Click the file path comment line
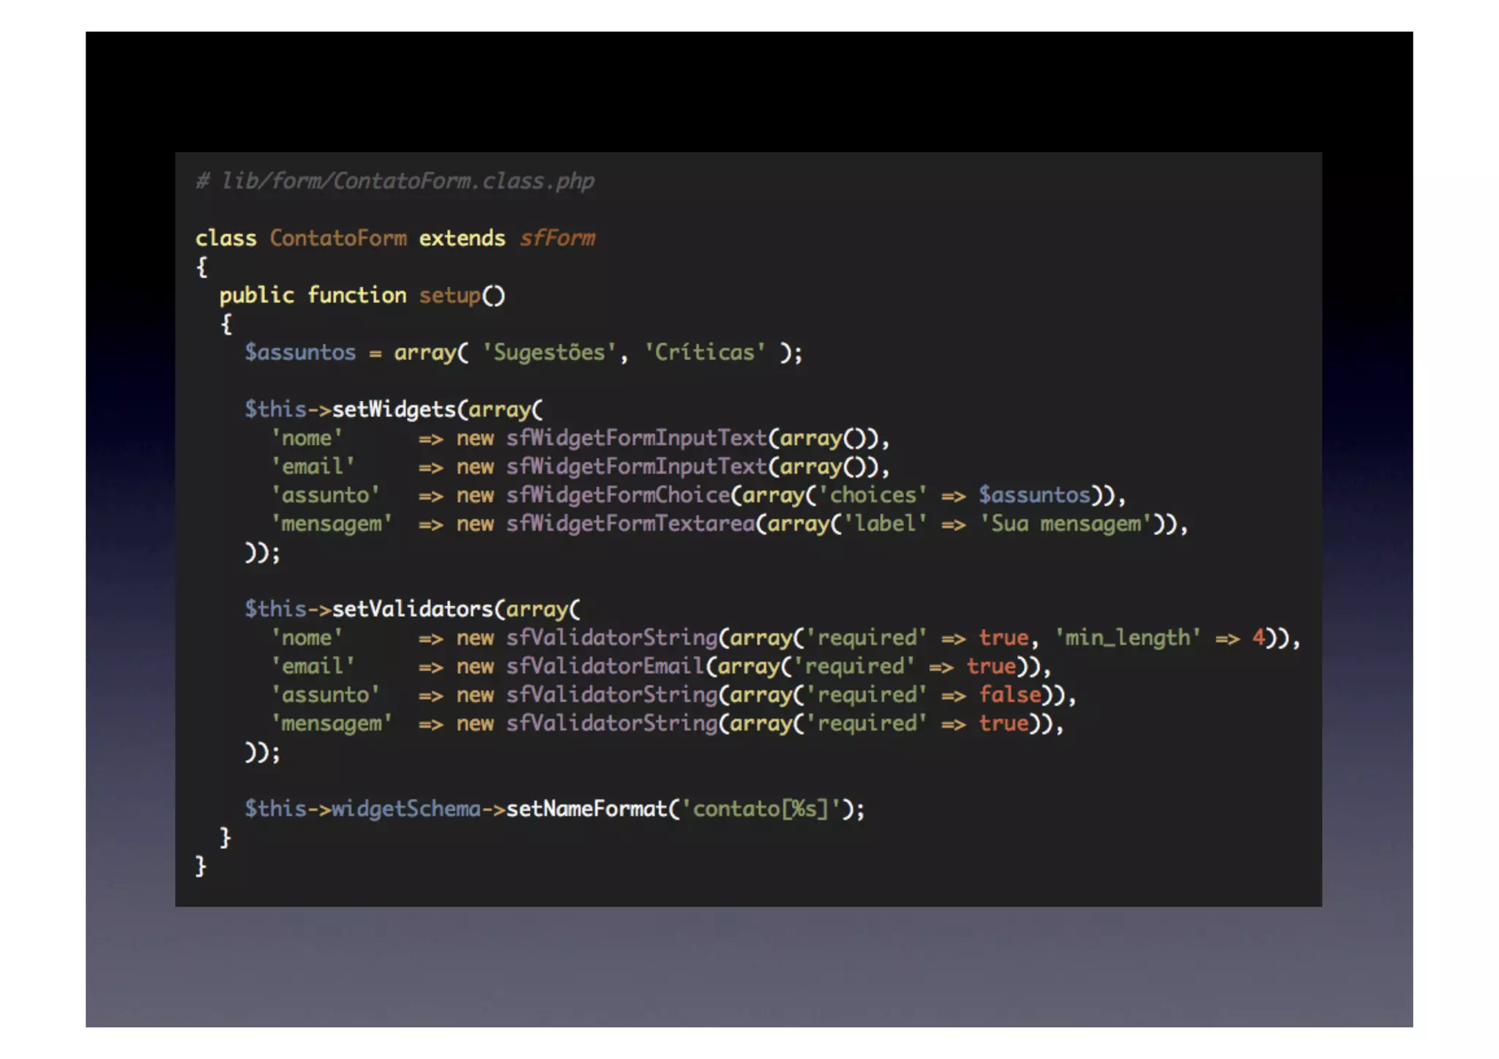The width and height of the screenshot is (1499, 1059). 395,180
